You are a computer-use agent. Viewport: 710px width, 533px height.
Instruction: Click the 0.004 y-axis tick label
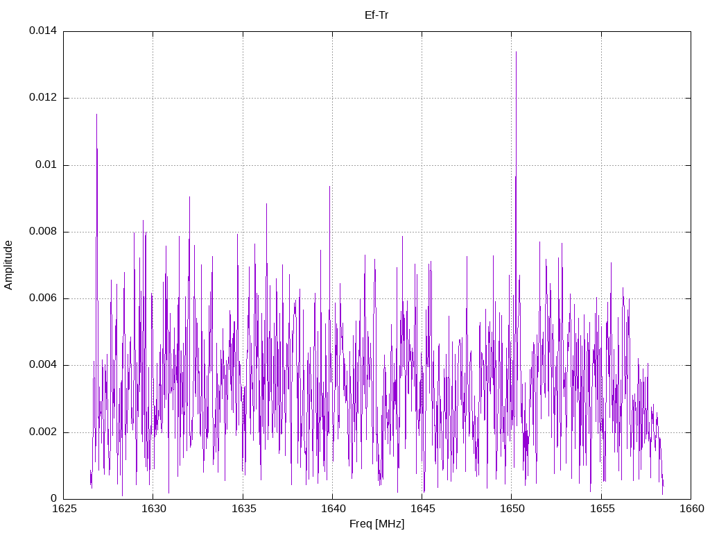[x=43, y=365]
